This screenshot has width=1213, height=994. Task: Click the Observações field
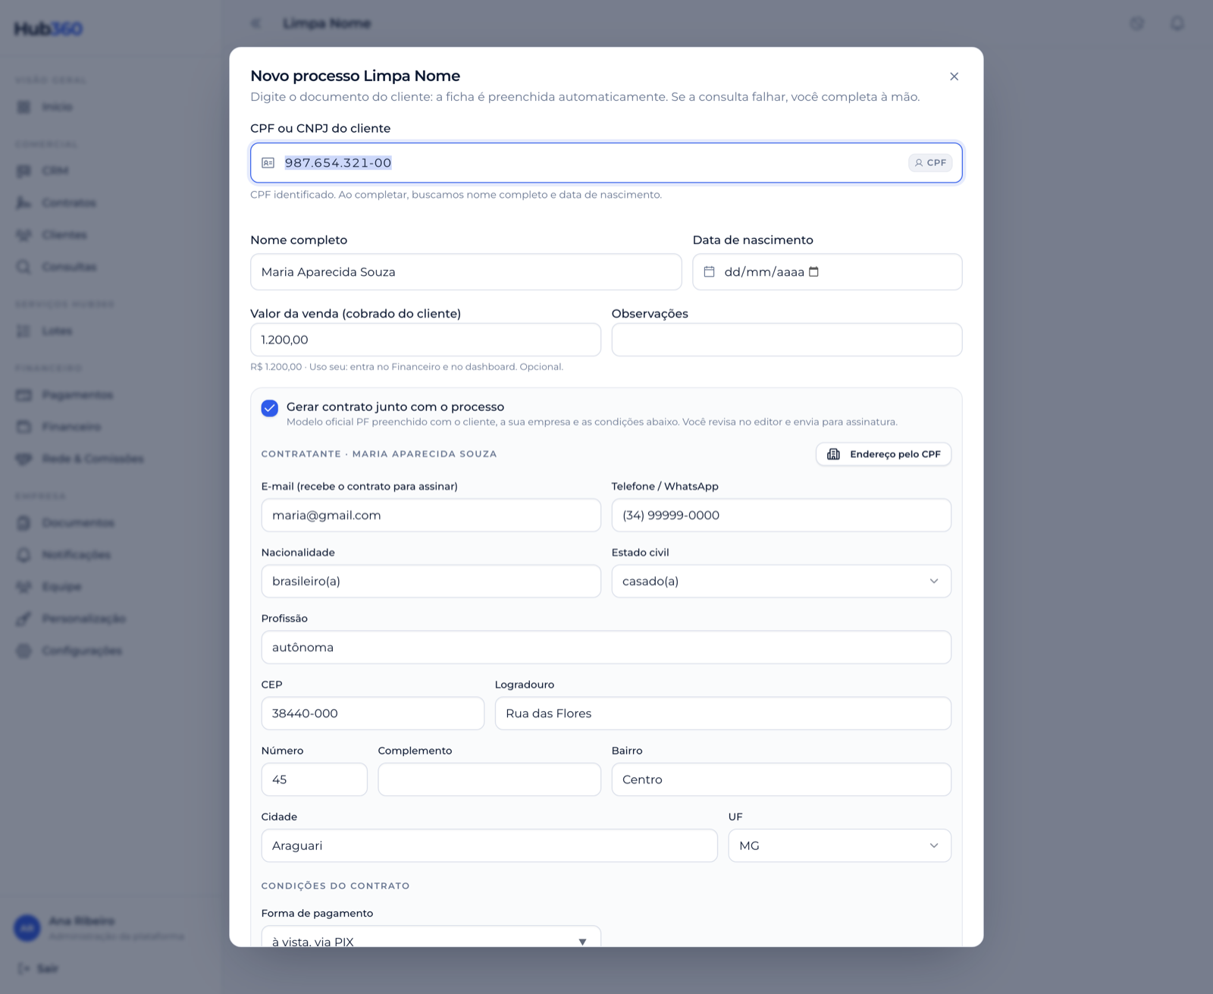[787, 340]
